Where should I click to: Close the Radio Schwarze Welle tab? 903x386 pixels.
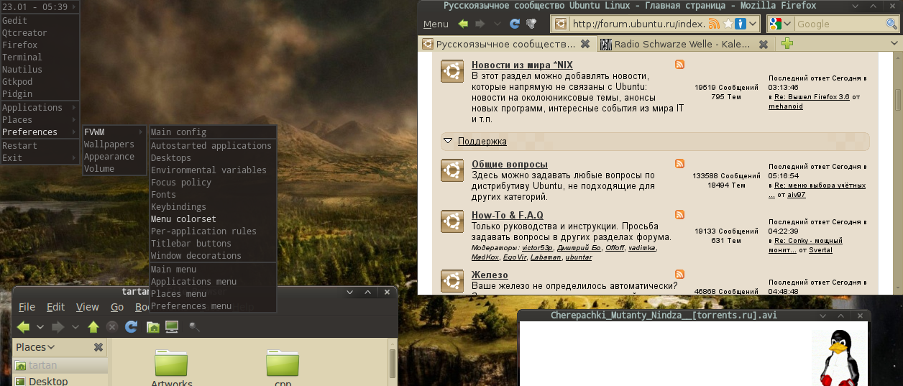click(763, 44)
